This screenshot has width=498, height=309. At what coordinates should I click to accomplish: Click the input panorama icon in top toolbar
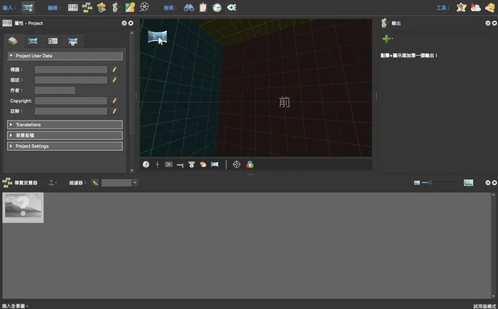click(28, 7)
